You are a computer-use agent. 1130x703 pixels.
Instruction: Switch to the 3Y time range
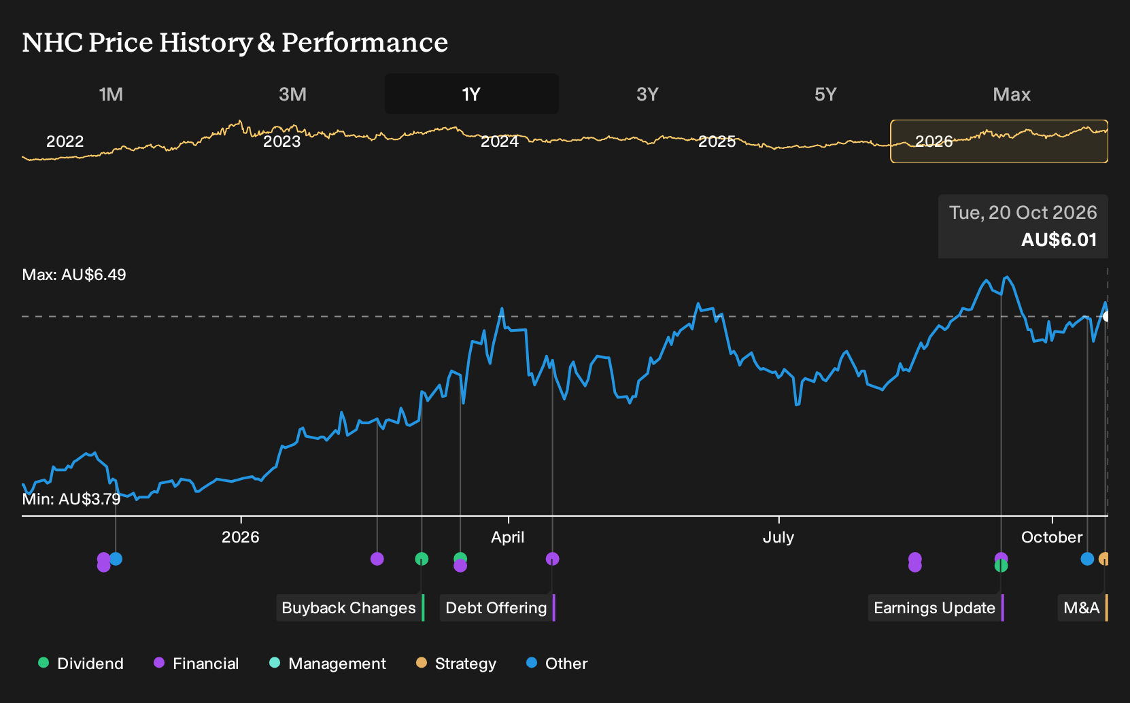(647, 94)
